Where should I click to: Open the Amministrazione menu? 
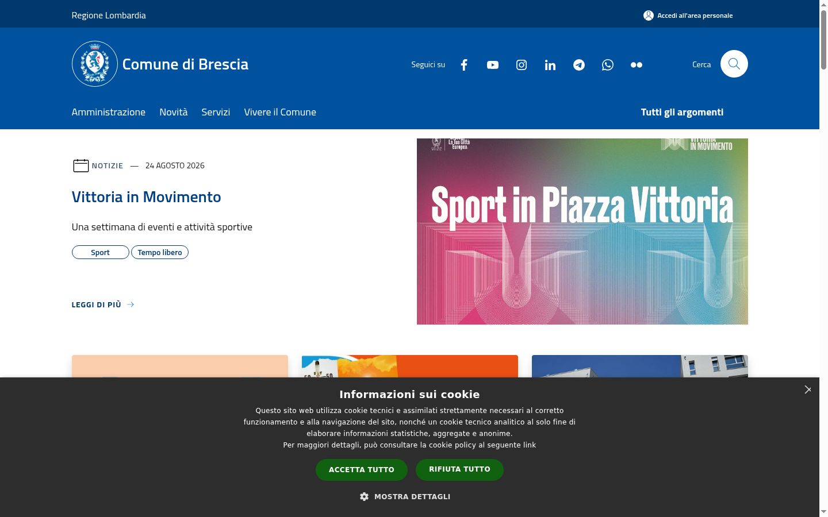109,112
